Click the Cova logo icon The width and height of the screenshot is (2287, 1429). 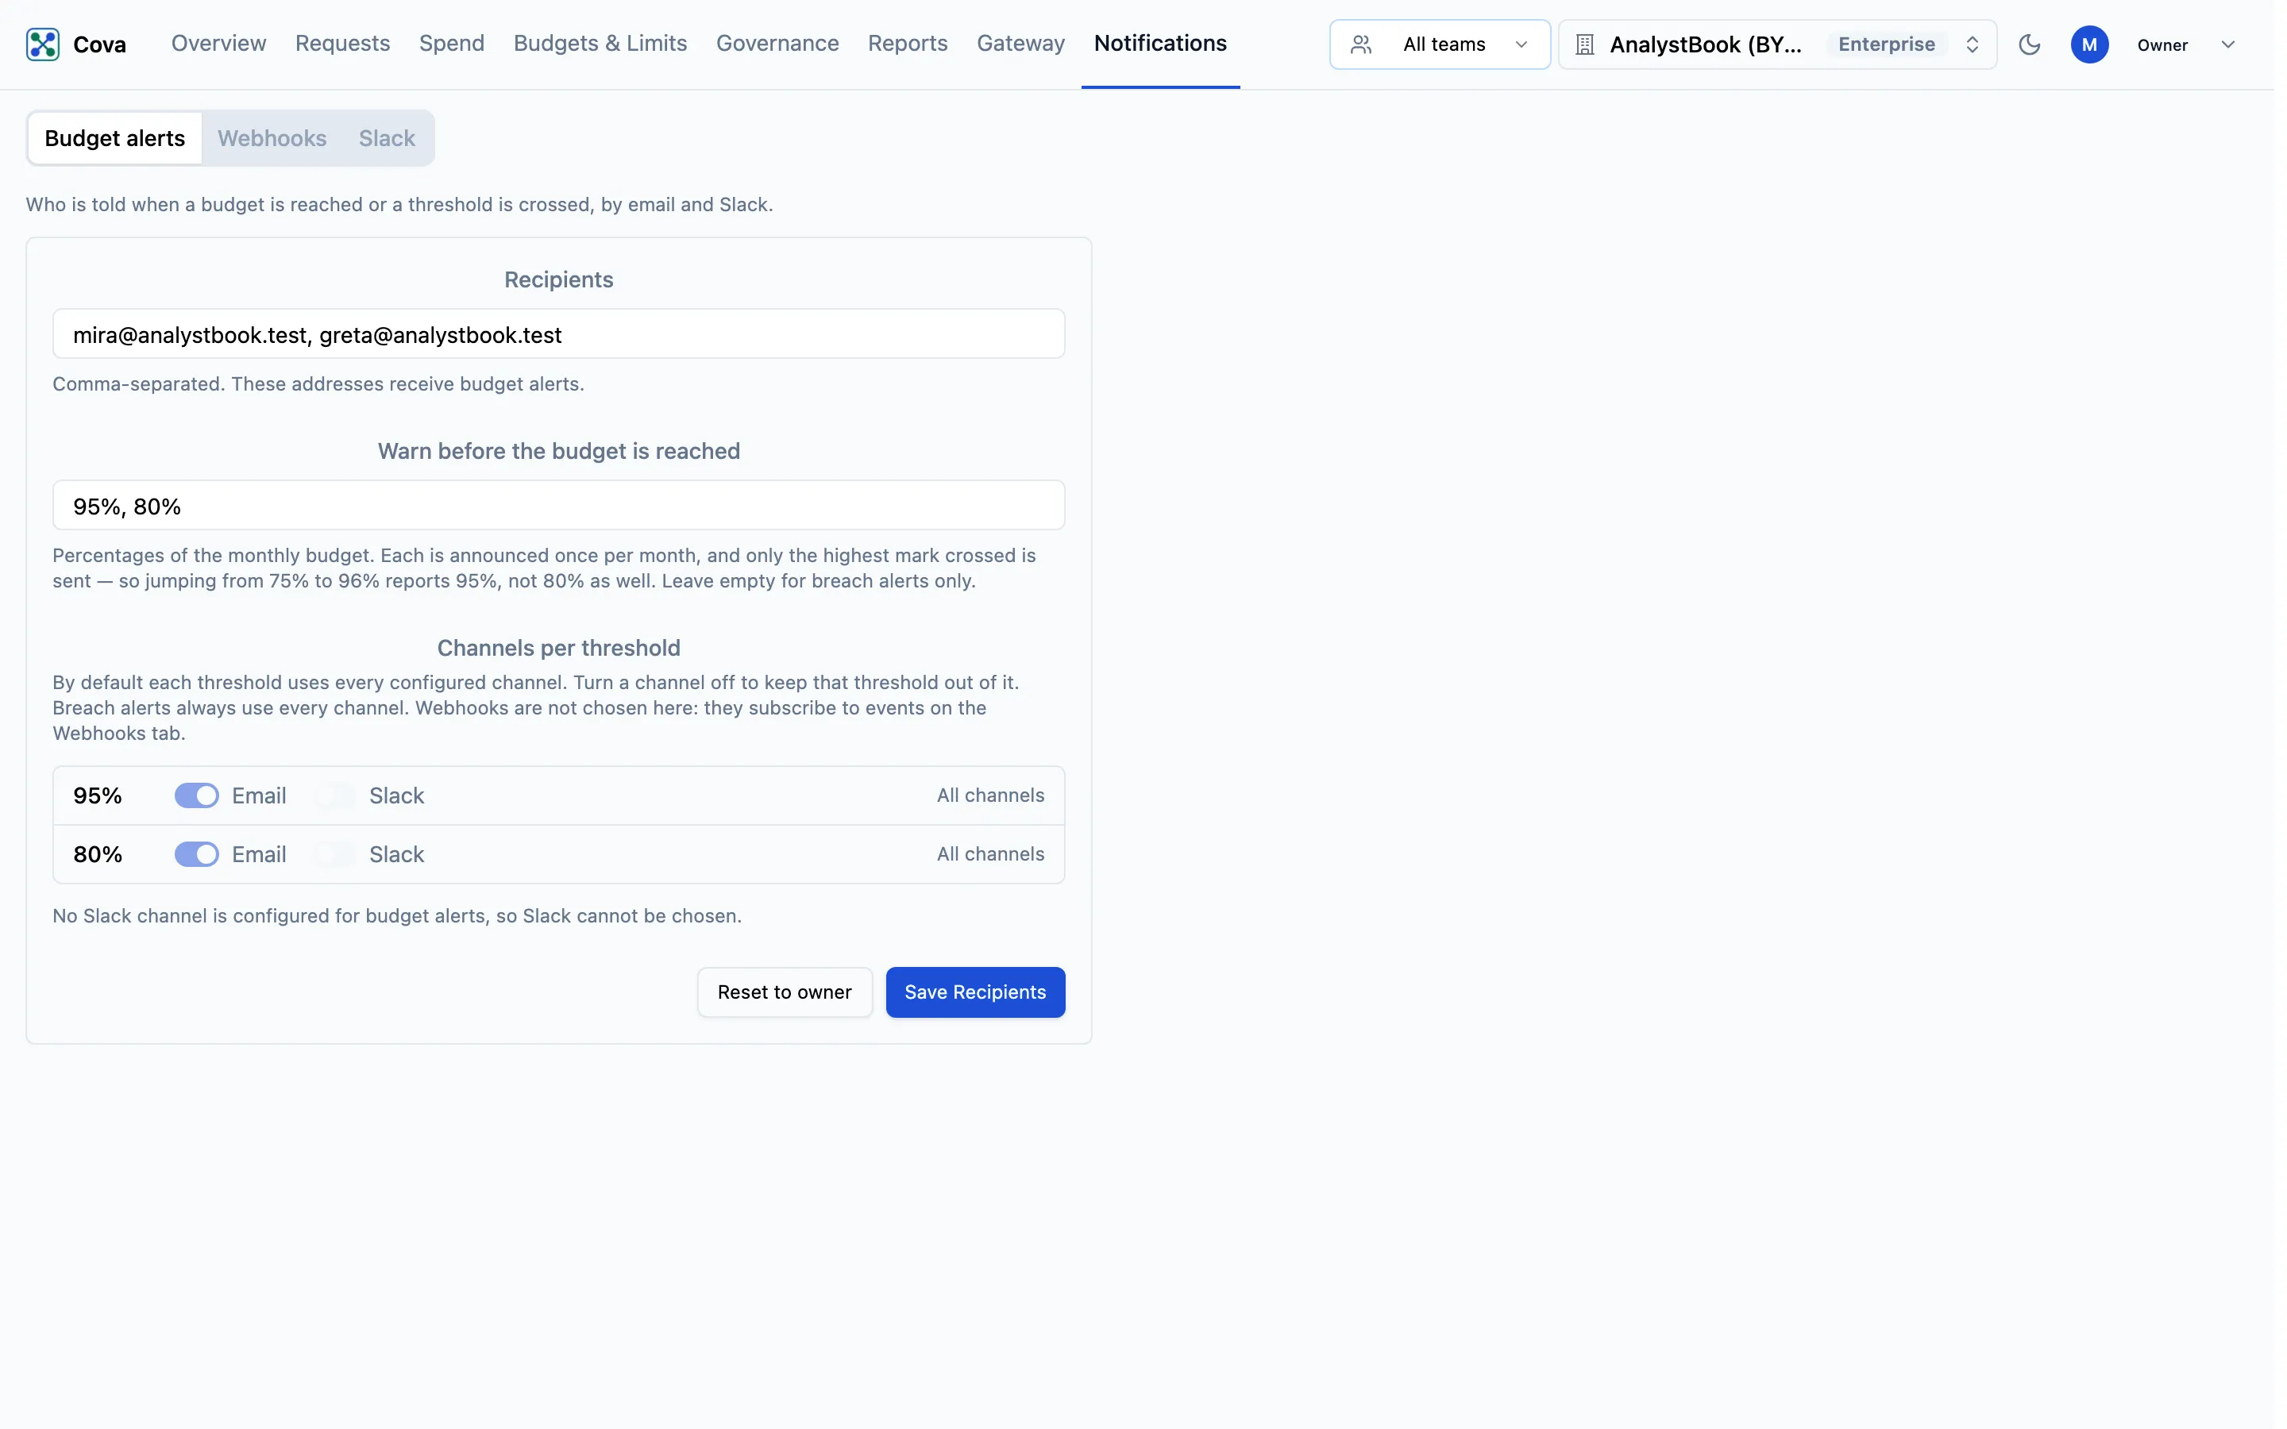(x=43, y=44)
